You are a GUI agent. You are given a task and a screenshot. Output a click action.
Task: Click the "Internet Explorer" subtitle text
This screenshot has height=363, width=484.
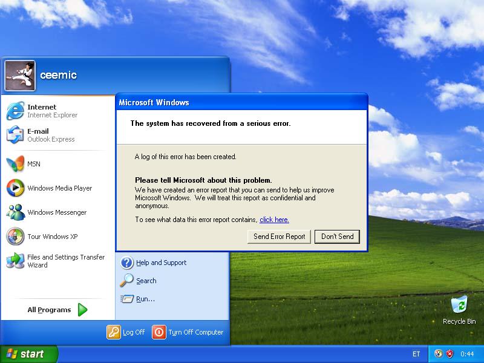(53, 115)
